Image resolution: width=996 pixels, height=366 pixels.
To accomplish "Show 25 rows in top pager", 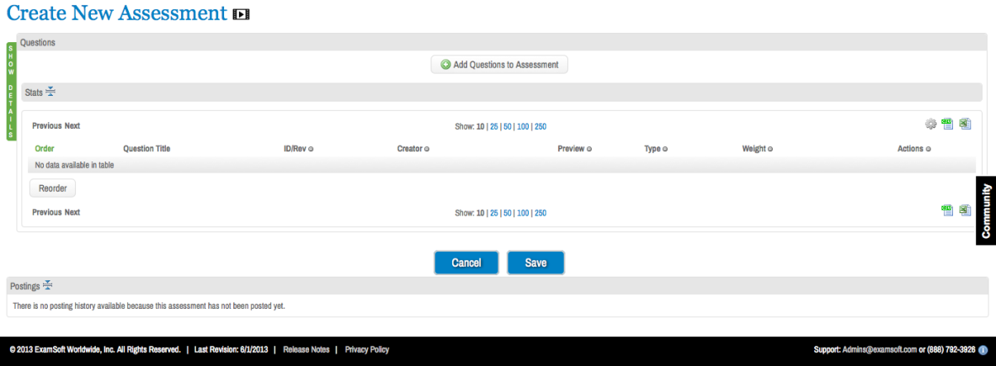I will (494, 127).
